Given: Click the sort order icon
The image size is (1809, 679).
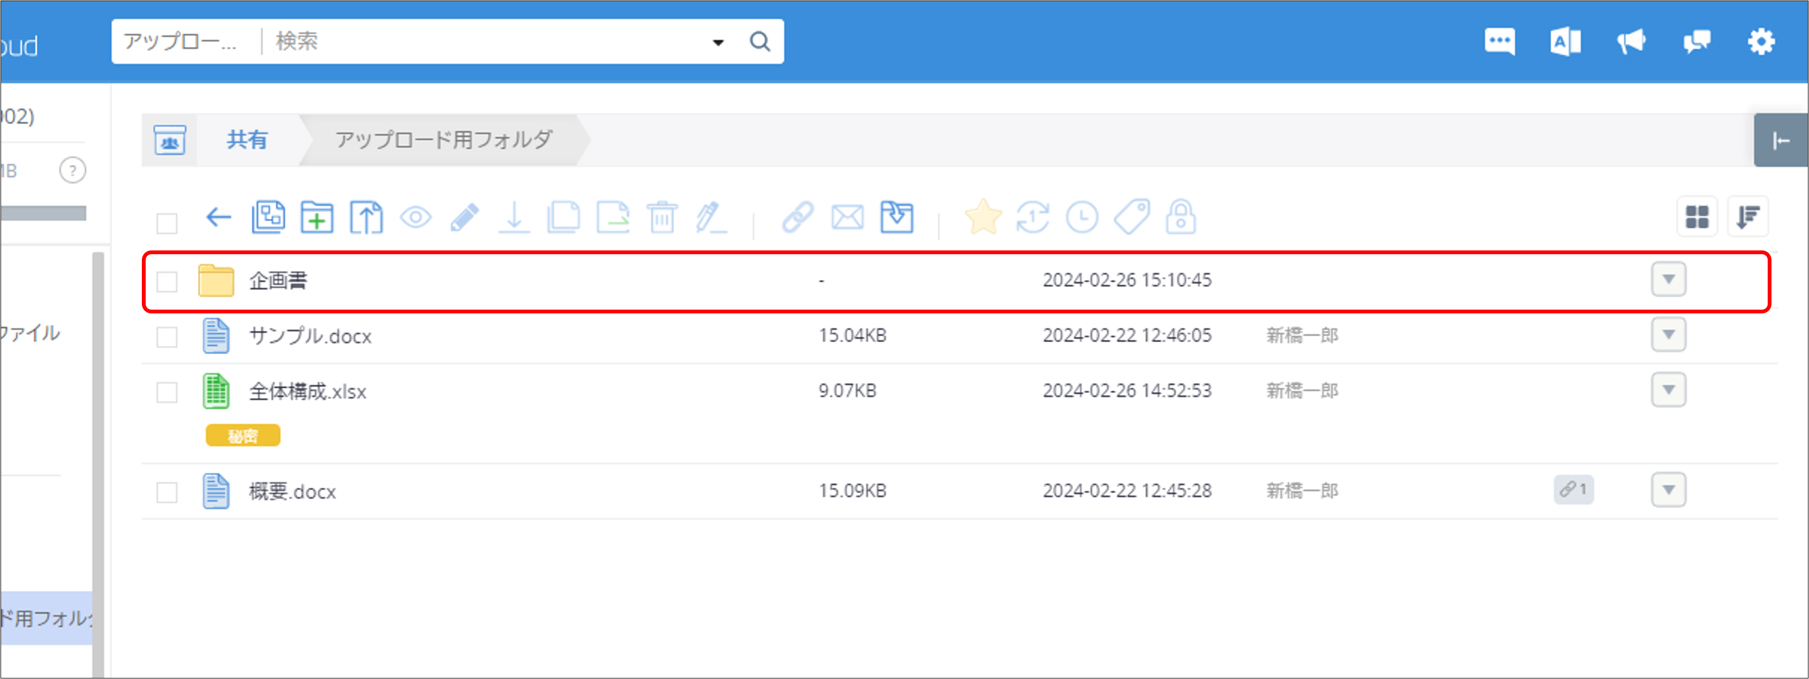Looking at the screenshot, I should coord(1747,217).
